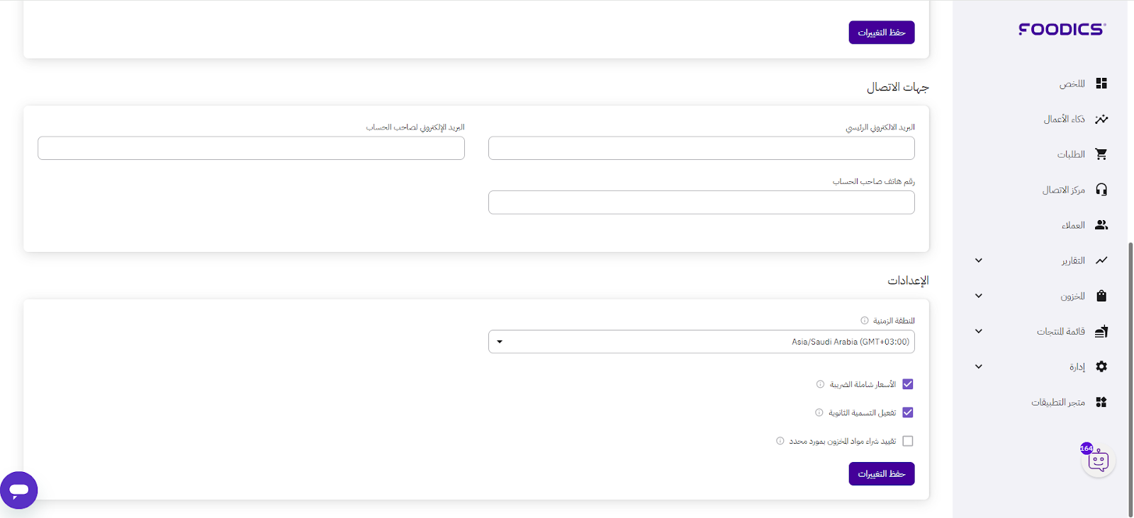
Task: Open call center via headset icon
Action: [1101, 190]
